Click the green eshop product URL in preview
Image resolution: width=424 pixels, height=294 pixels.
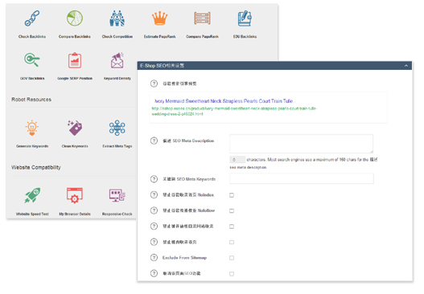coord(234,111)
